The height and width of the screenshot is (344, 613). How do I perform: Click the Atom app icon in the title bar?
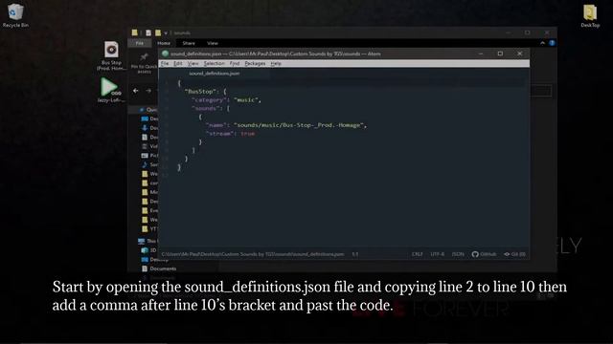165,54
